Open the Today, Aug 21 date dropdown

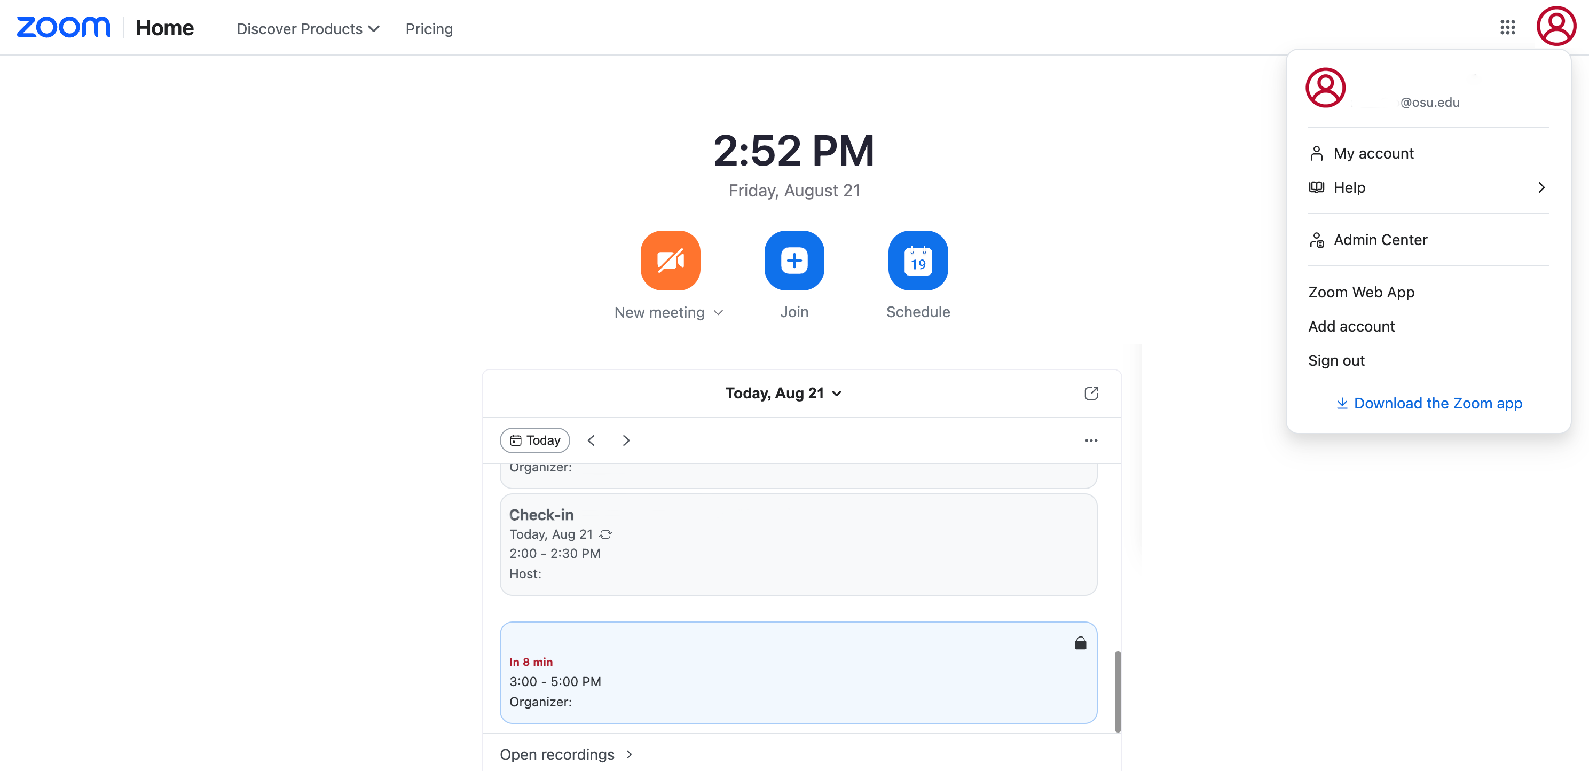tap(783, 393)
